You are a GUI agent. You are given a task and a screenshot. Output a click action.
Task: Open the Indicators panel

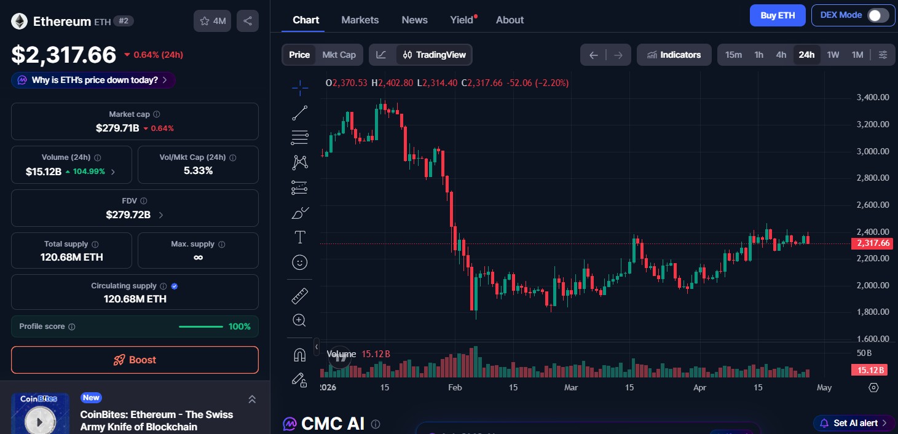[674, 55]
